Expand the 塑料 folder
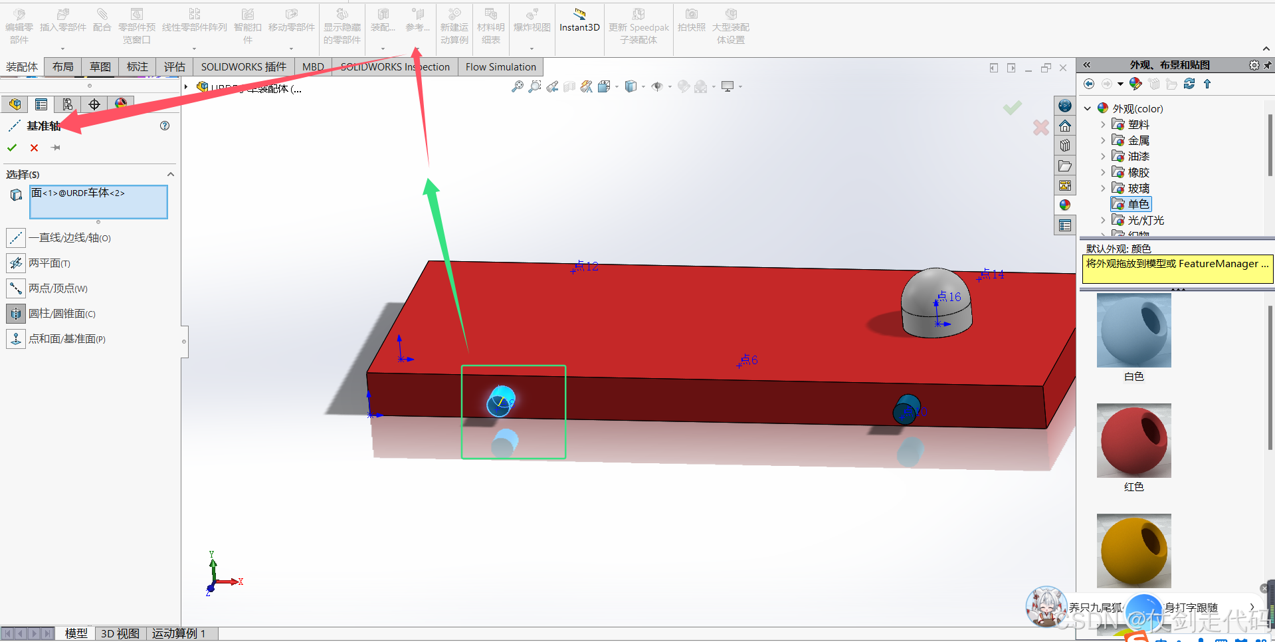Viewport: 1275px width, 642px height. tap(1103, 124)
